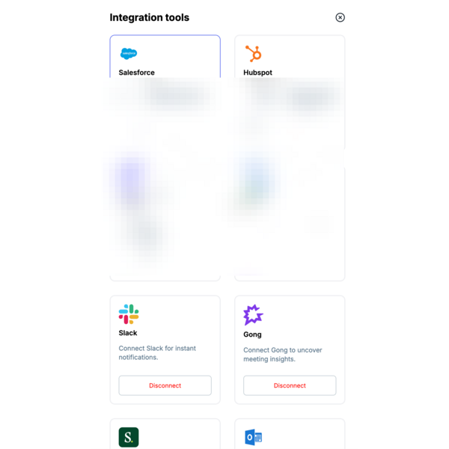The width and height of the screenshot is (449, 449).
Task: Click the Gong purple starburst logo
Action: 253,314
